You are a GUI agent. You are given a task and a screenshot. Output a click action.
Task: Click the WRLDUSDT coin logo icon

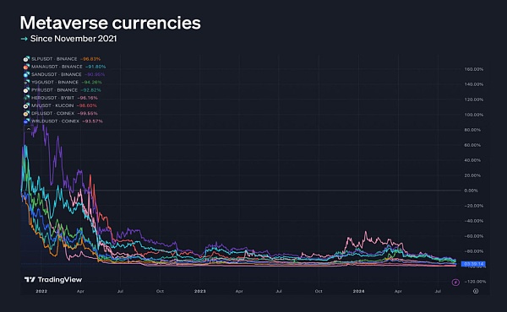tap(26, 121)
